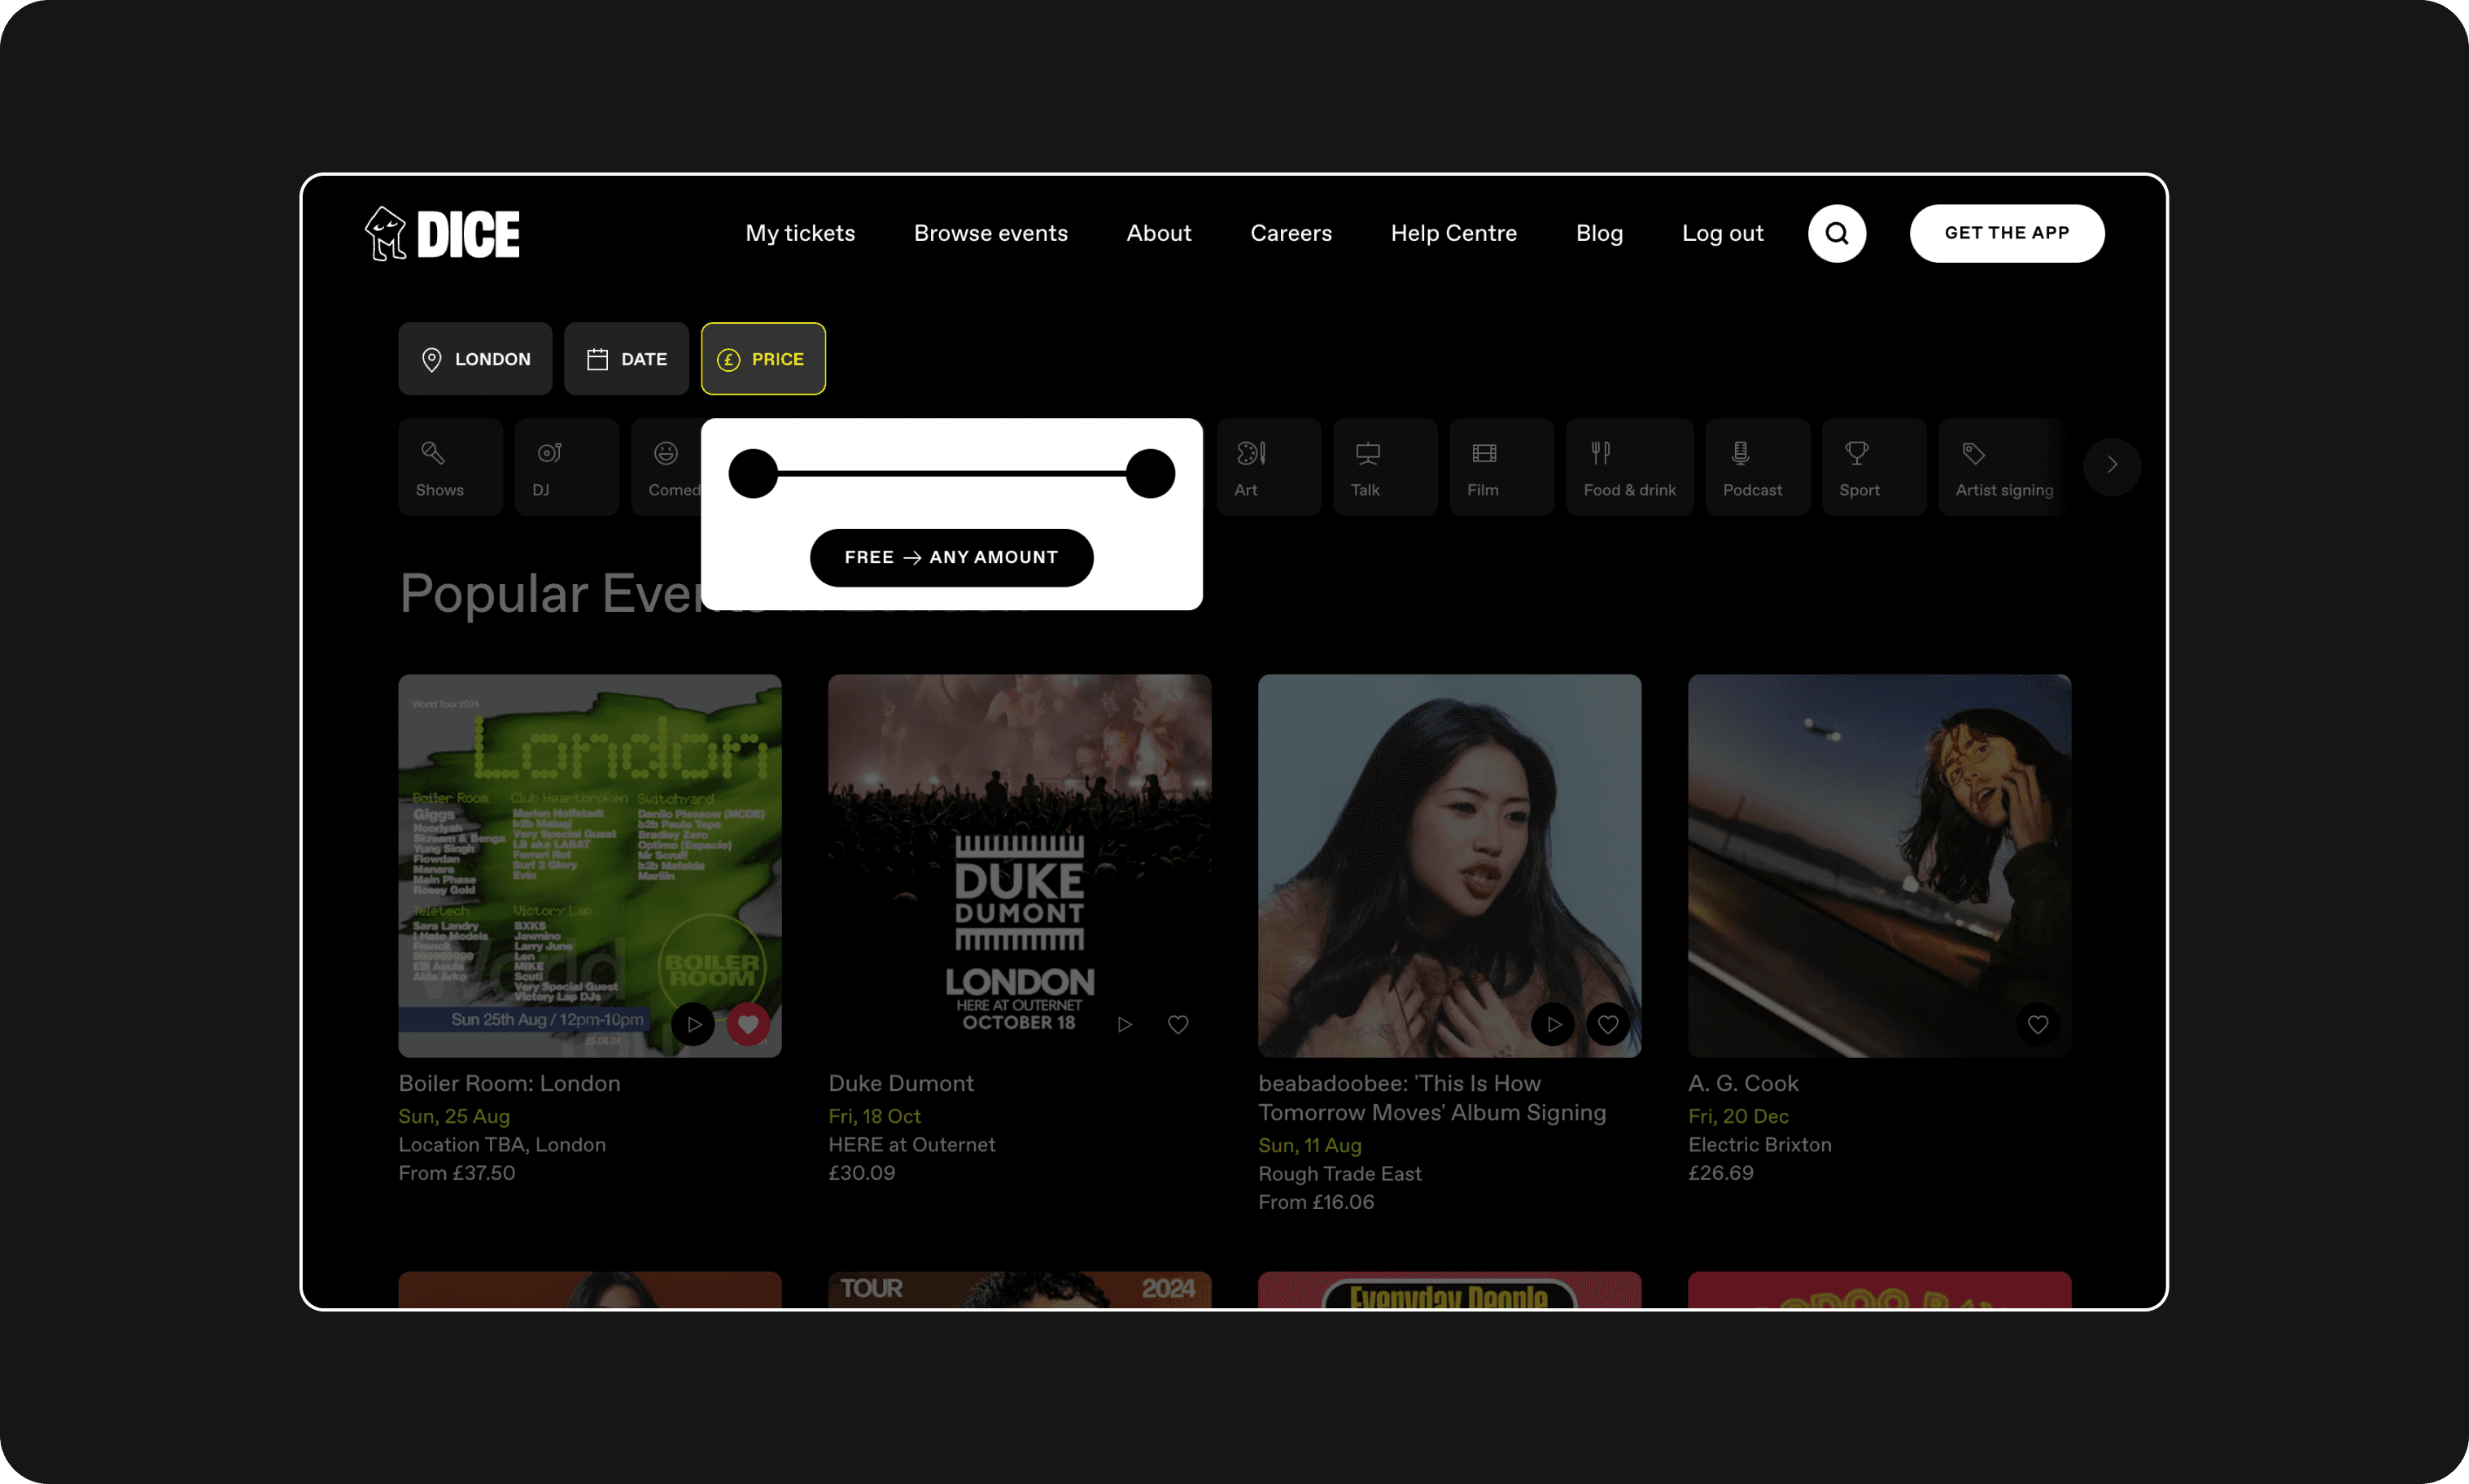Click the right handle of price slider
Viewport: 2469px width, 1484px height.
pyautogui.click(x=1150, y=473)
